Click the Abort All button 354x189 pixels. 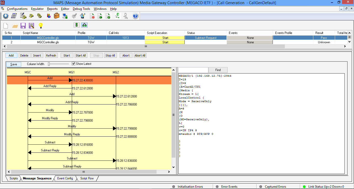(x=140, y=55)
